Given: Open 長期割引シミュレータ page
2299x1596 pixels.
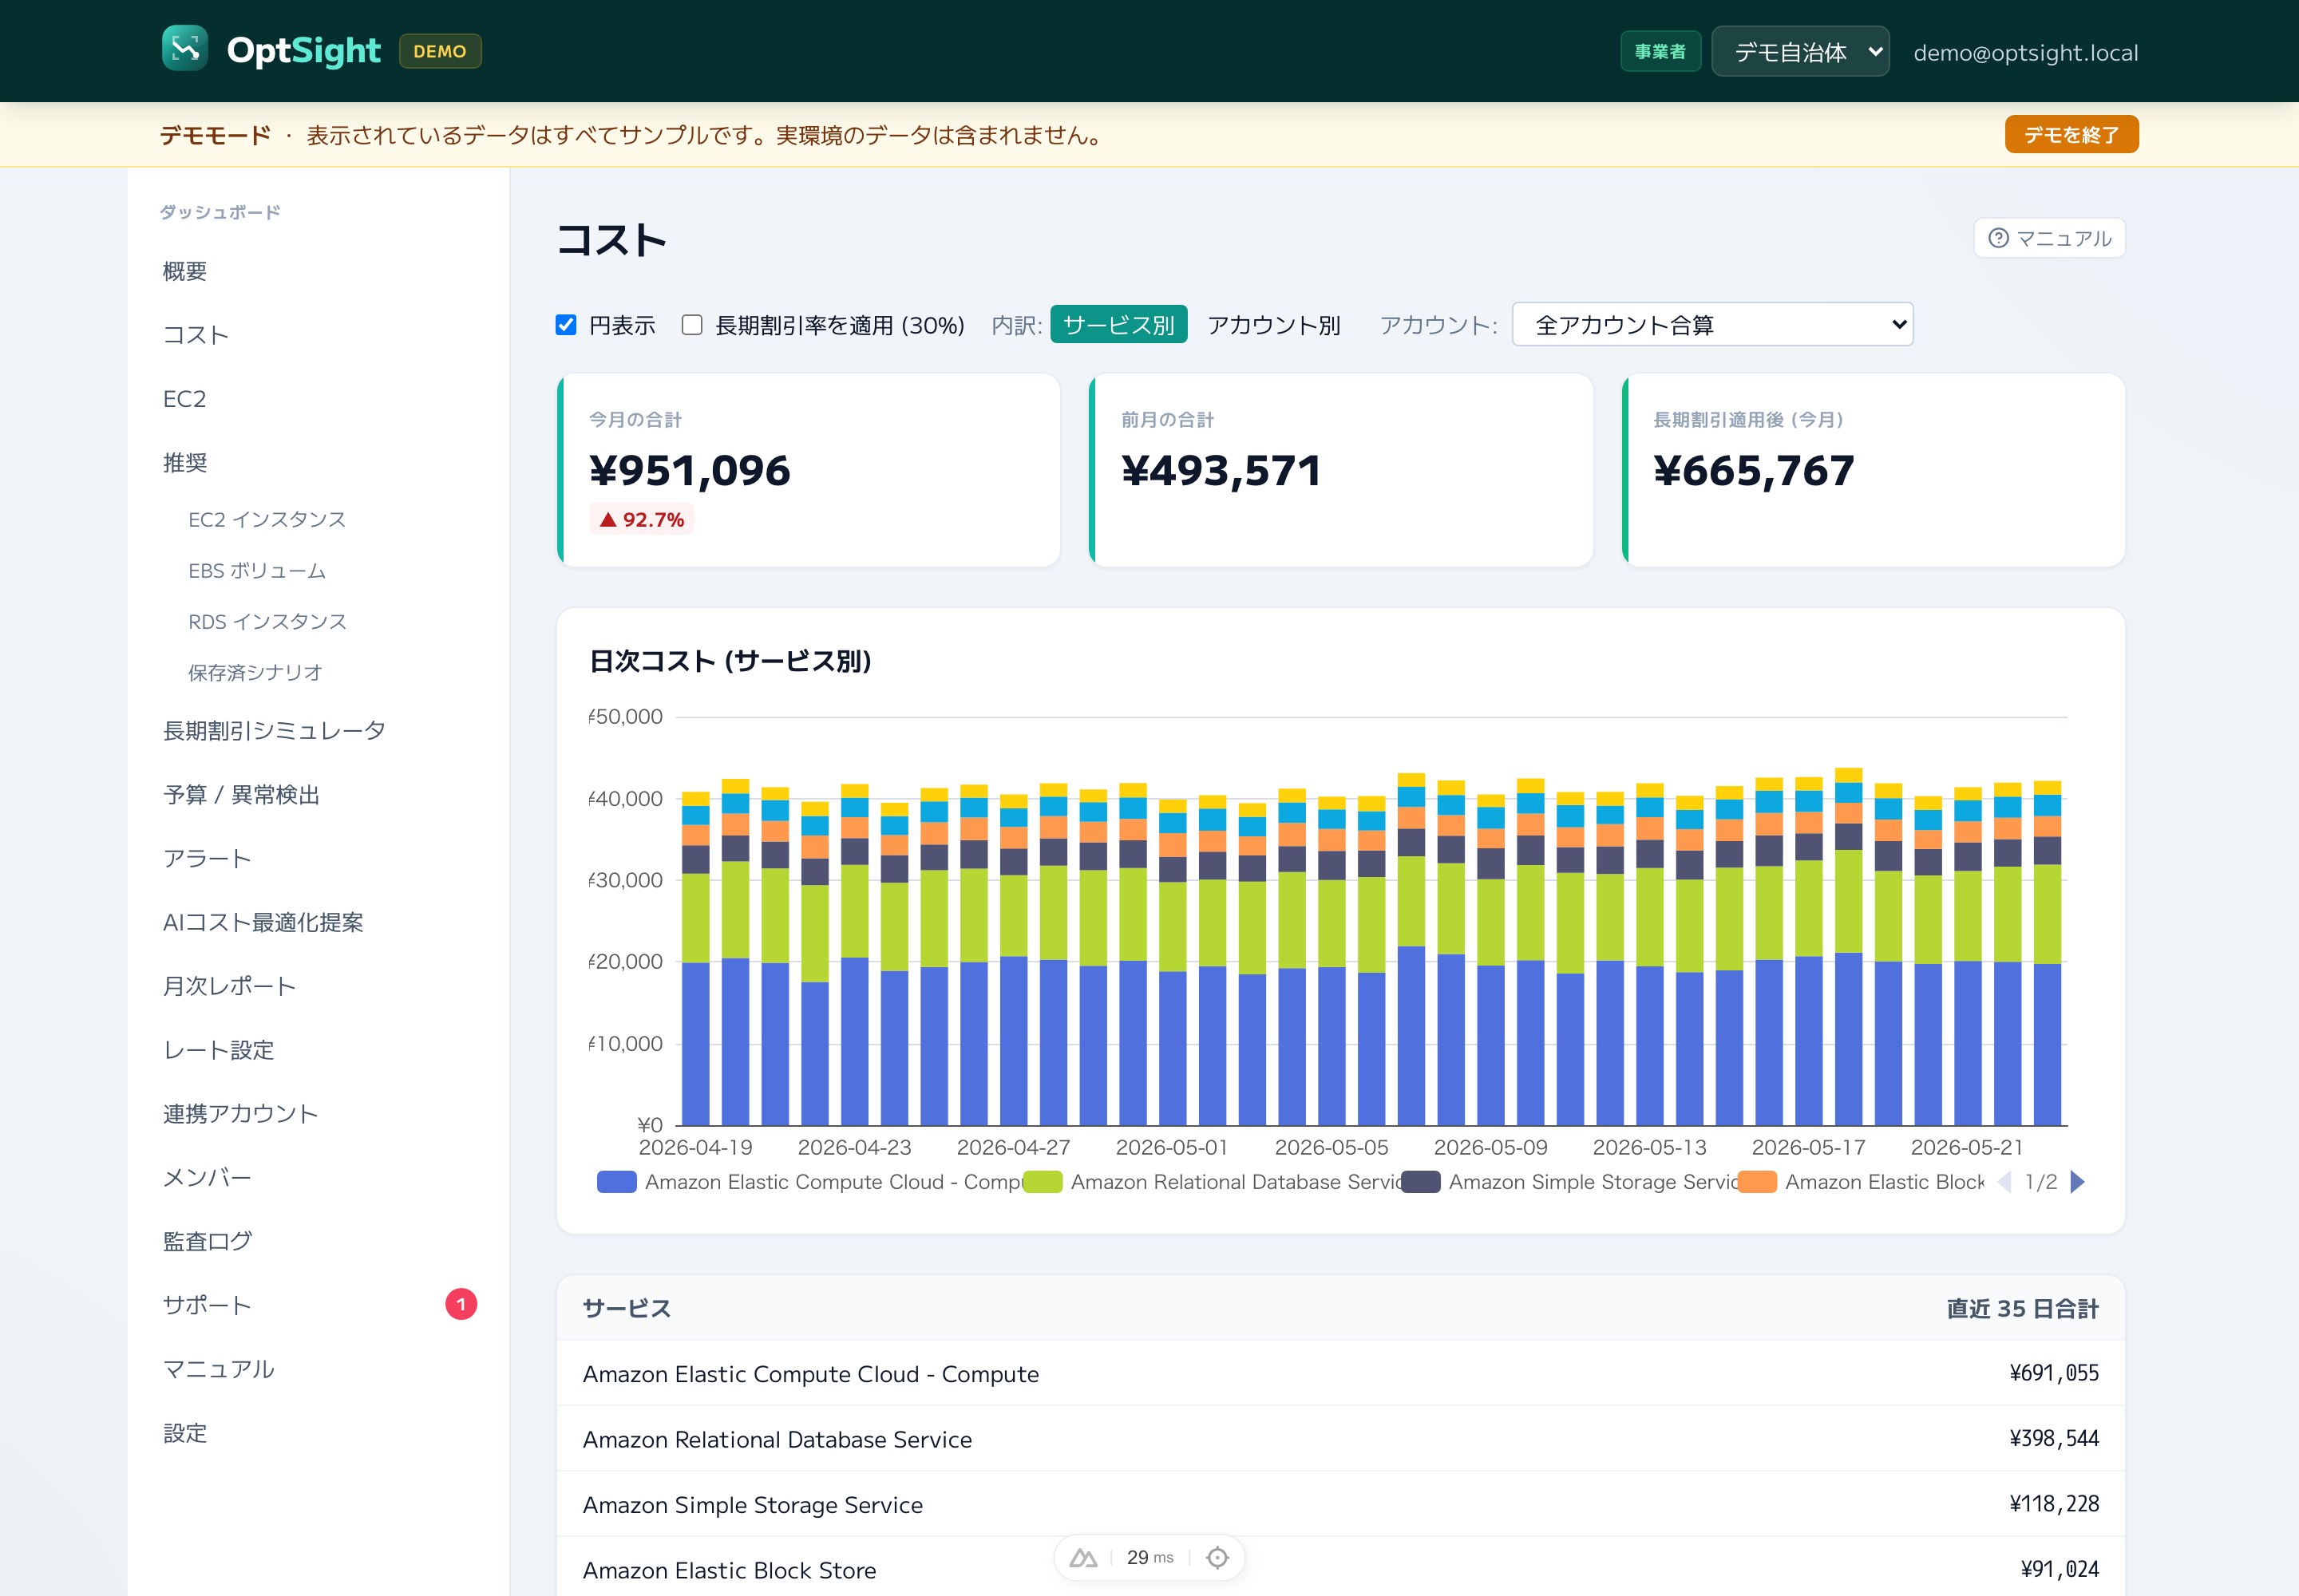Looking at the screenshot, I should click(x=274, y=730).
